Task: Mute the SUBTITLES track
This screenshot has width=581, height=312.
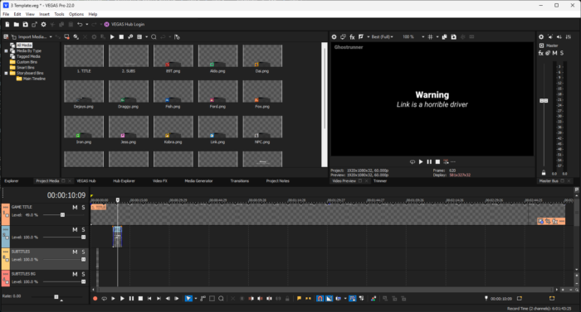Action: 75,252
